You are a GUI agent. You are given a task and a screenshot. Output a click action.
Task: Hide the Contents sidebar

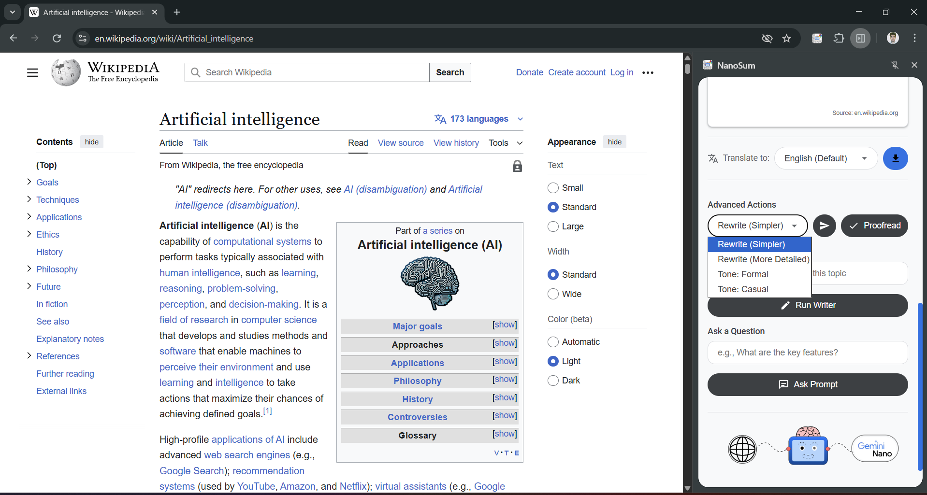click(x=92, y=142)
